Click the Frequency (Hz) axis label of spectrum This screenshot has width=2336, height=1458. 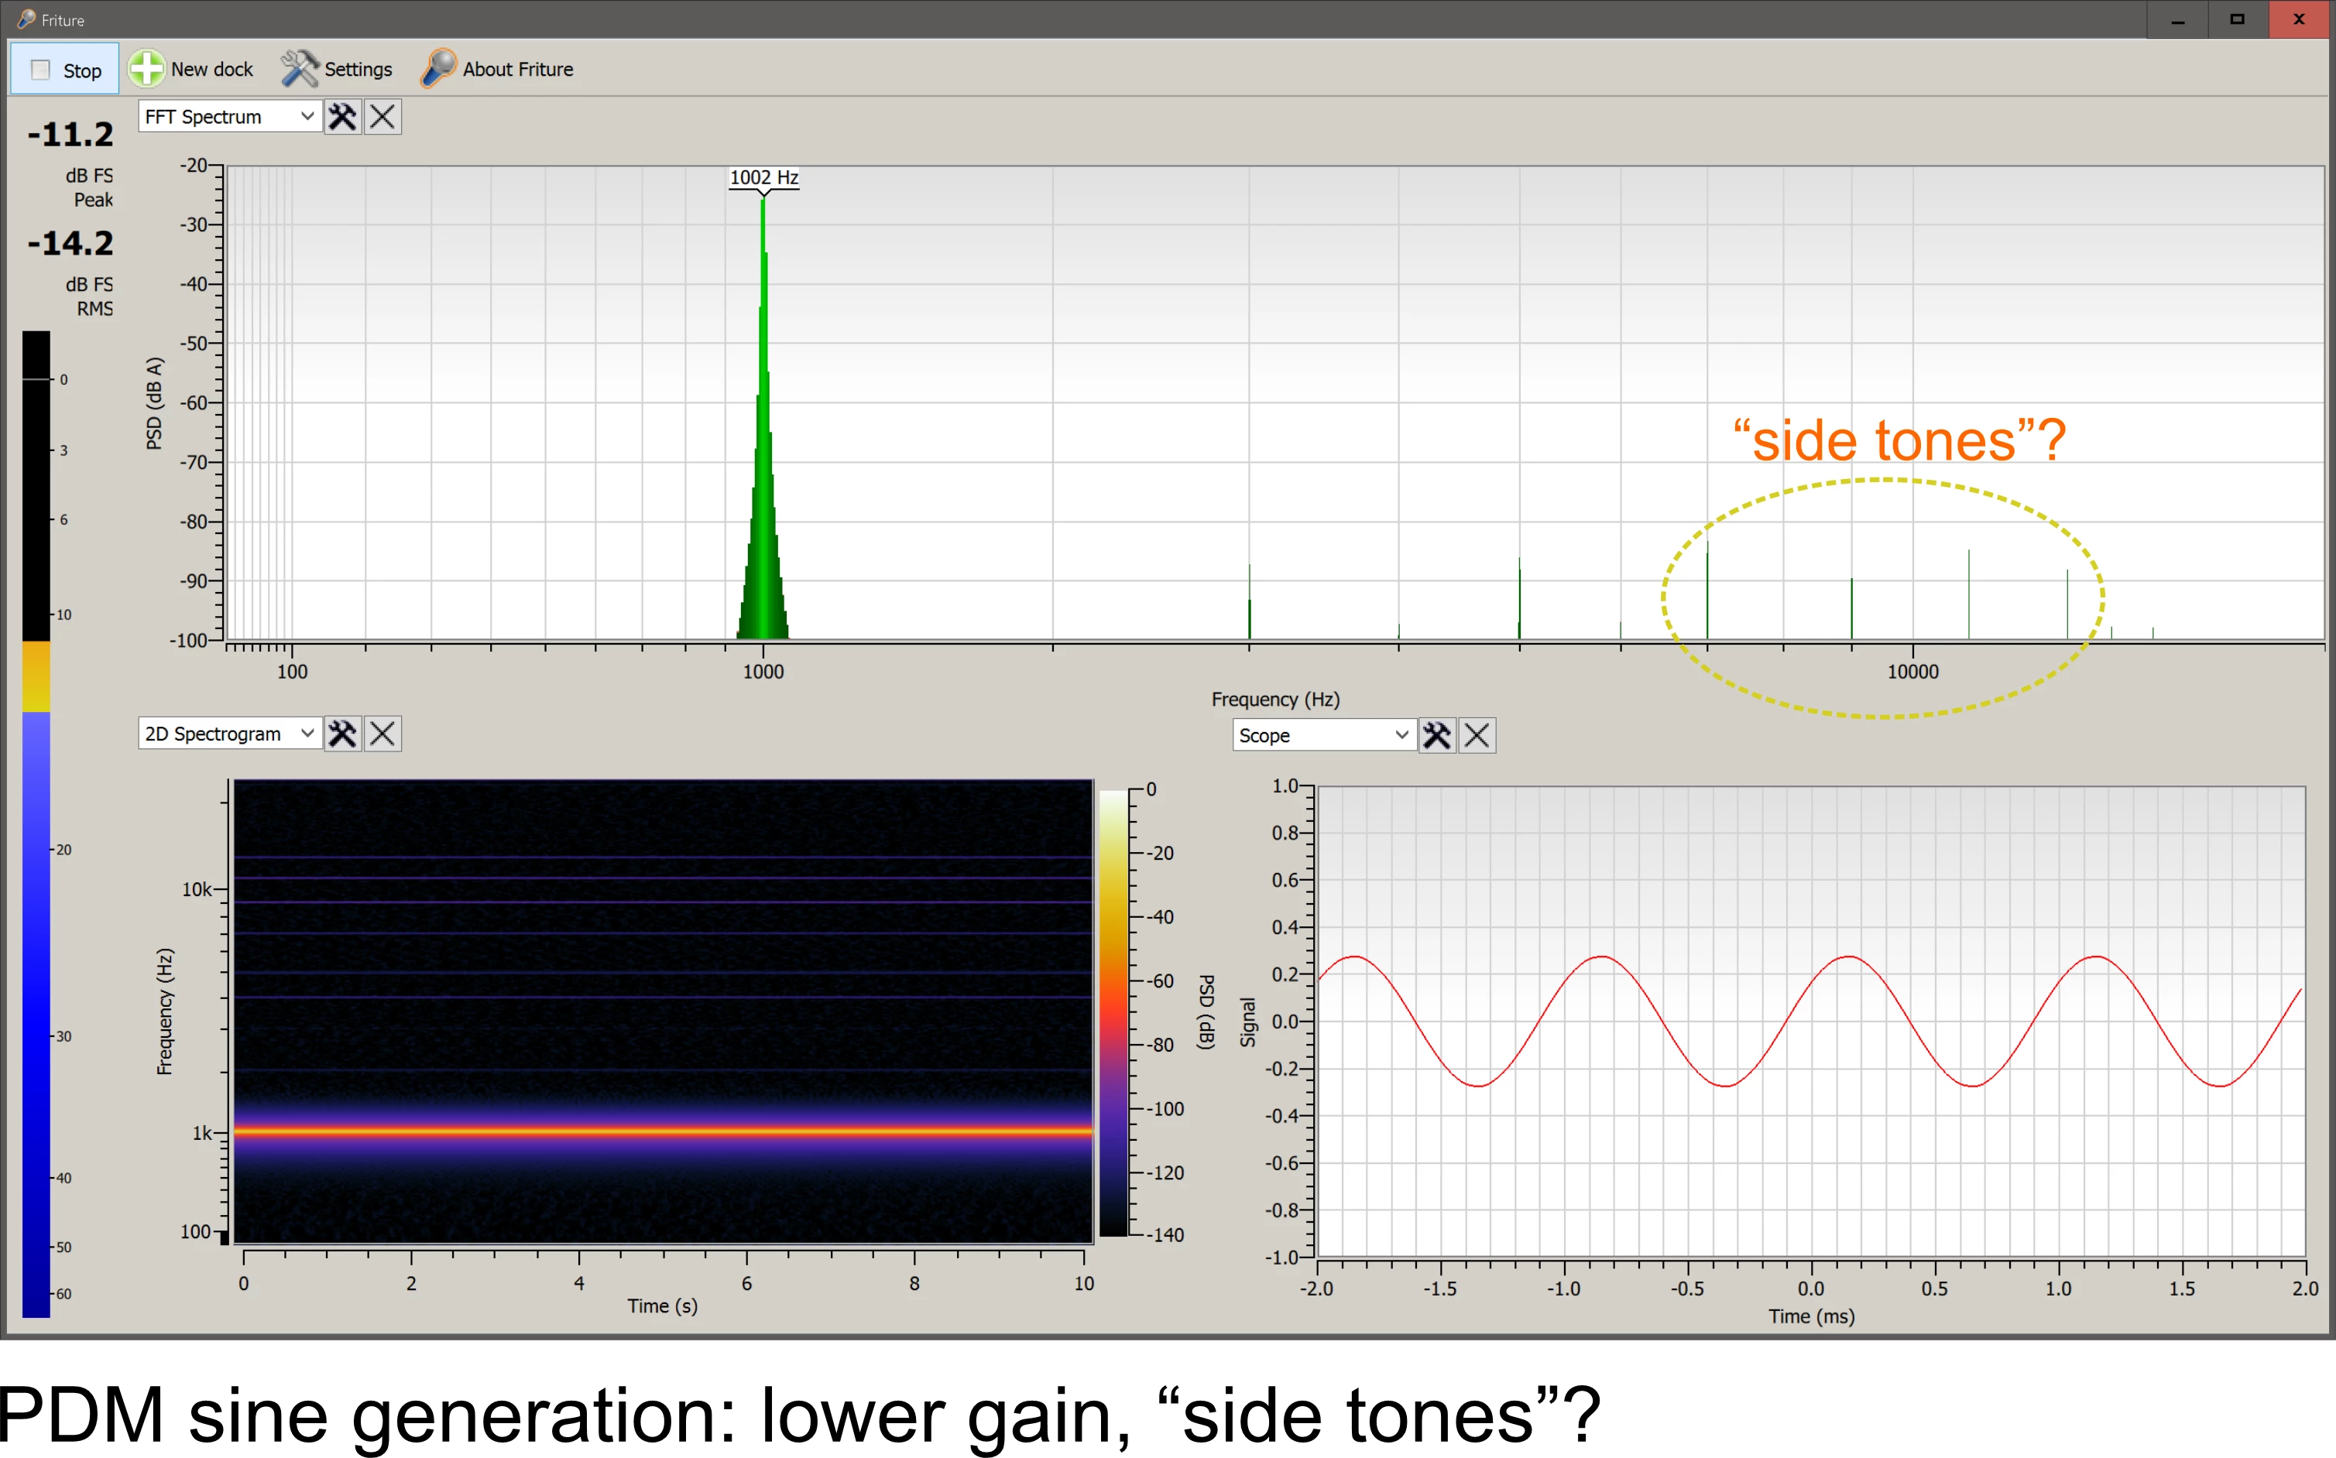pos(1275,699)
